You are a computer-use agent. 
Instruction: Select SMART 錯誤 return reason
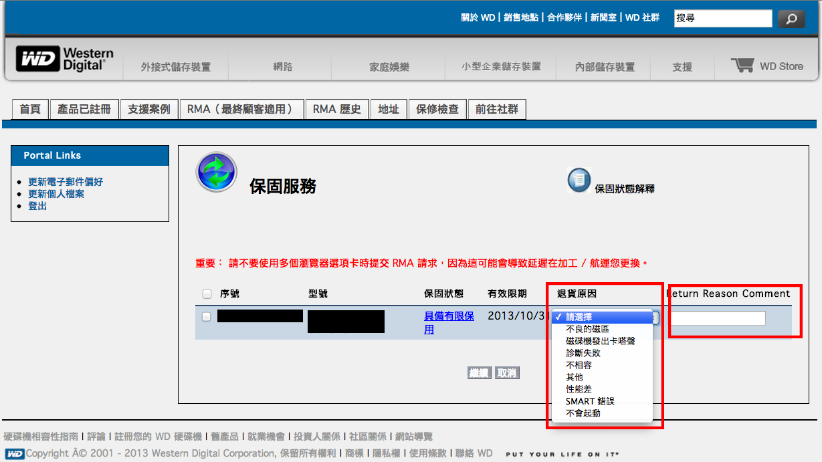coord(602,401)
